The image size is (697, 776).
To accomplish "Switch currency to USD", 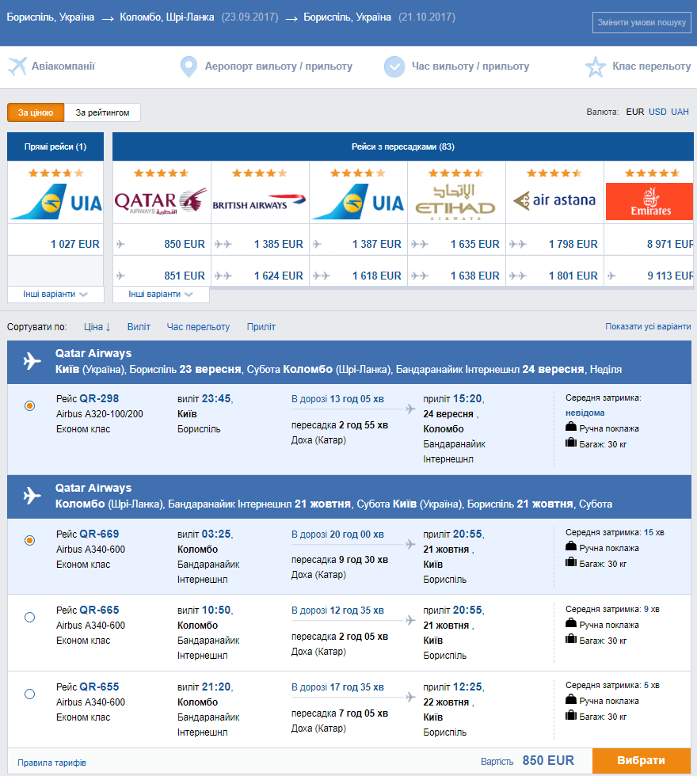I will pos(657,112).
